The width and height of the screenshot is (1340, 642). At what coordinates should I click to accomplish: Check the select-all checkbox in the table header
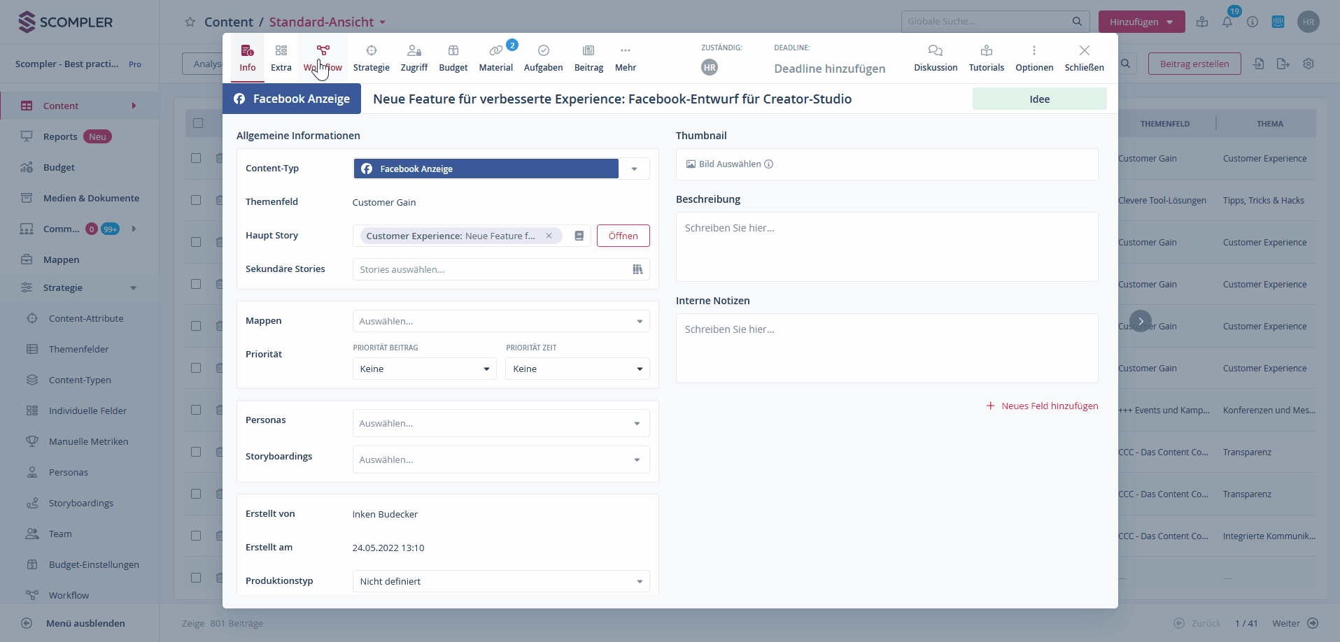[198, 122]
